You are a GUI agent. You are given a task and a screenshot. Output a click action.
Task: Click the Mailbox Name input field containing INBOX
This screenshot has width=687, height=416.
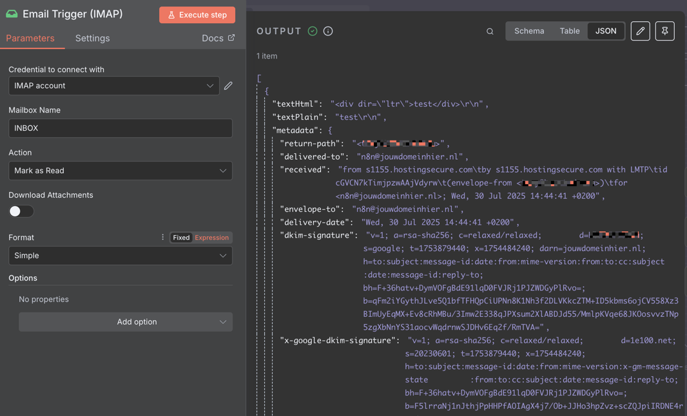click(121, 128)
